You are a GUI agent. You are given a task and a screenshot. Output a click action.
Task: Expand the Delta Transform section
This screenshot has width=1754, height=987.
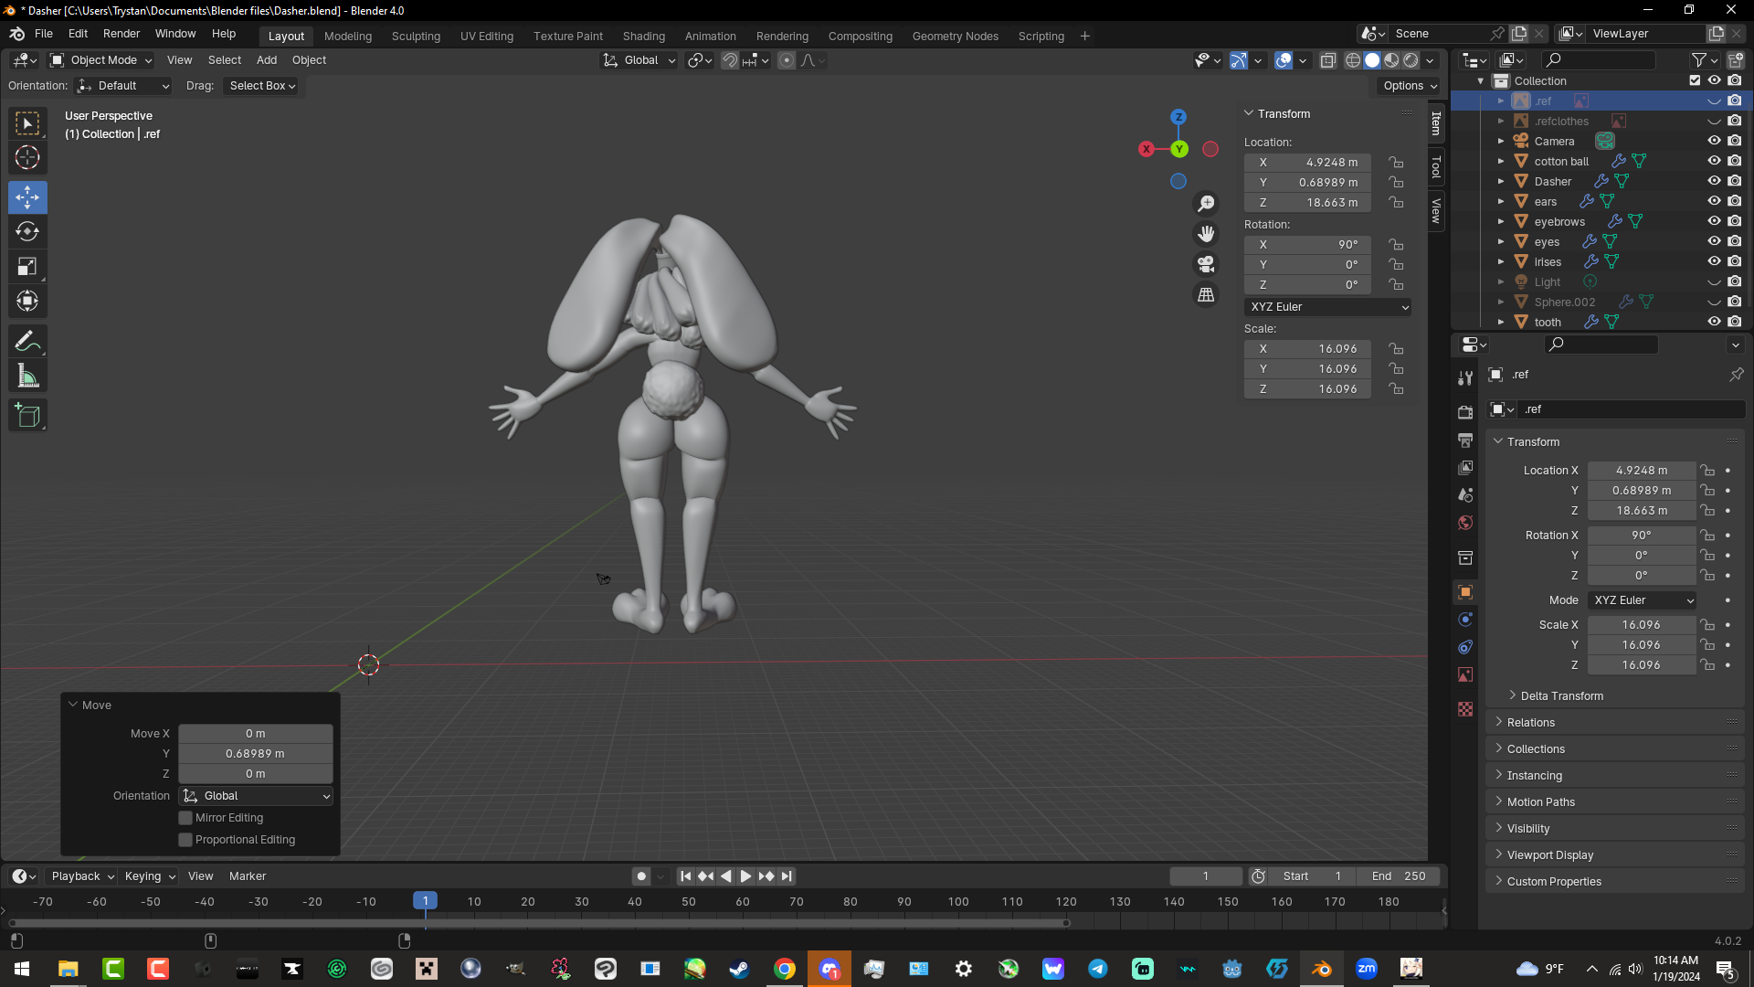pos(1561,696)
